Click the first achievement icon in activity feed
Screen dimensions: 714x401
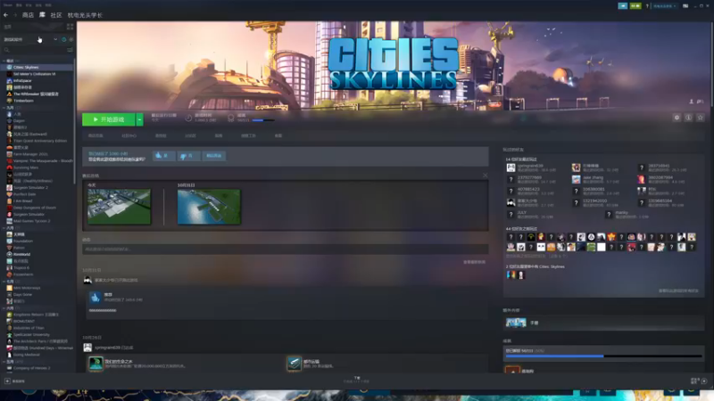point(95,364)
